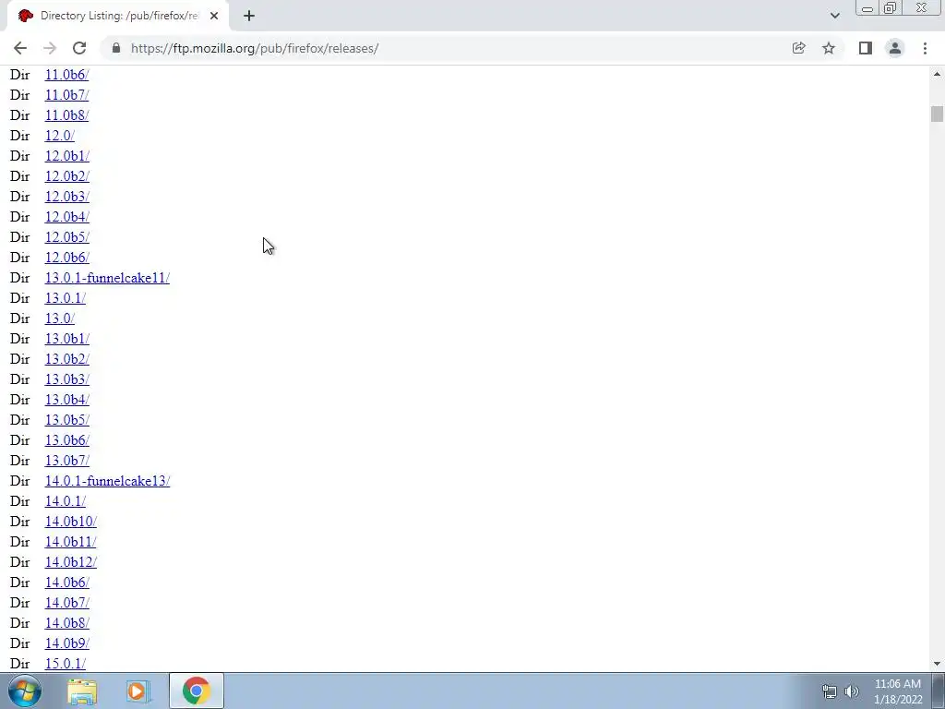This screenshot has width=945, height=709.
Task: Reload the directory listing page
Action: click(x=79, y=48)
